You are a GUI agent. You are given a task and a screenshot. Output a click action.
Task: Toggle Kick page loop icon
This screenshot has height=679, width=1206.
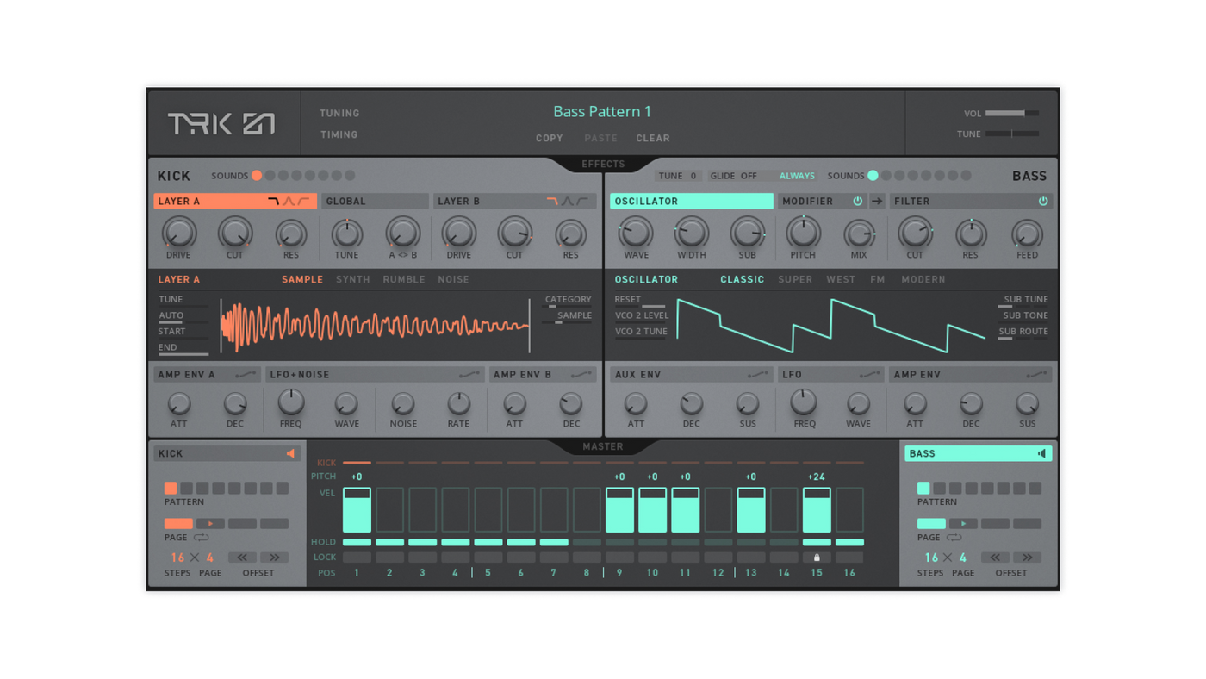[201, 538]
